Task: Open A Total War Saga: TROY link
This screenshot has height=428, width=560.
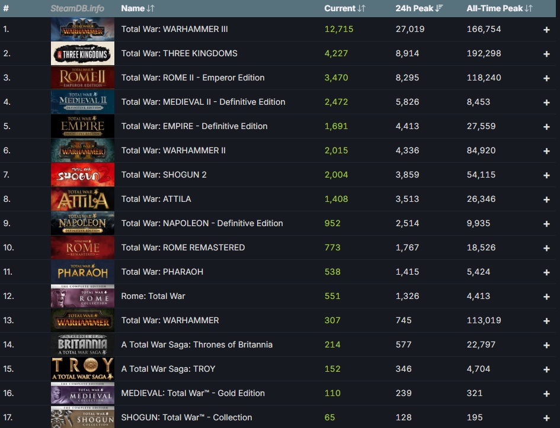Action: [x=168, y=368]
